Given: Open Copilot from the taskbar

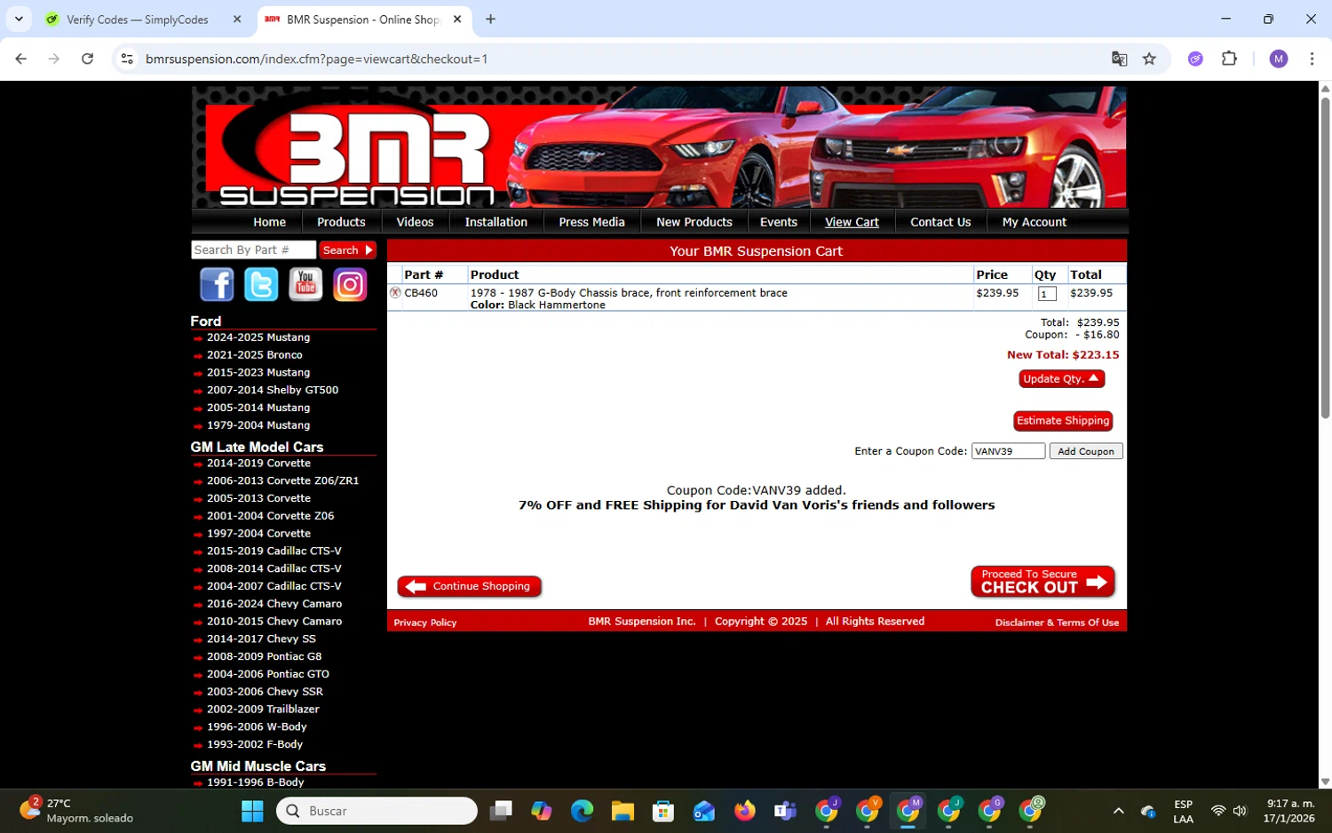Looking at the screenshot, I should (542, 811).
